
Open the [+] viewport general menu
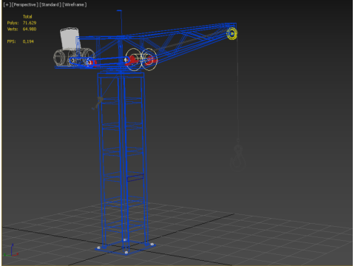coord(7,4)
